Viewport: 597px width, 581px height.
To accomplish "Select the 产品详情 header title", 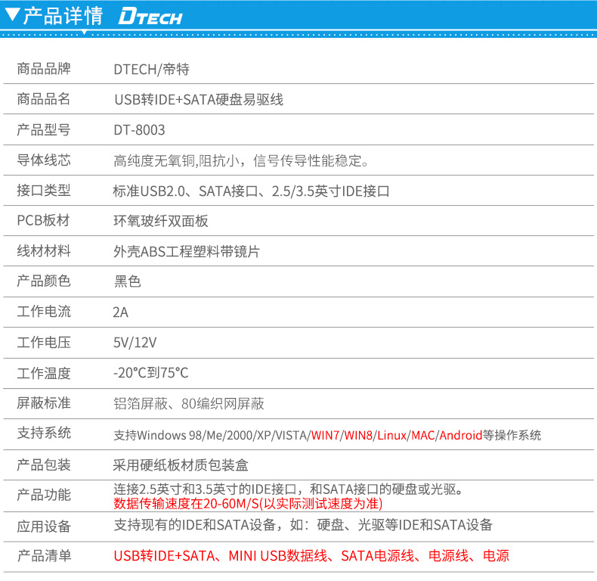I will 63,16.
